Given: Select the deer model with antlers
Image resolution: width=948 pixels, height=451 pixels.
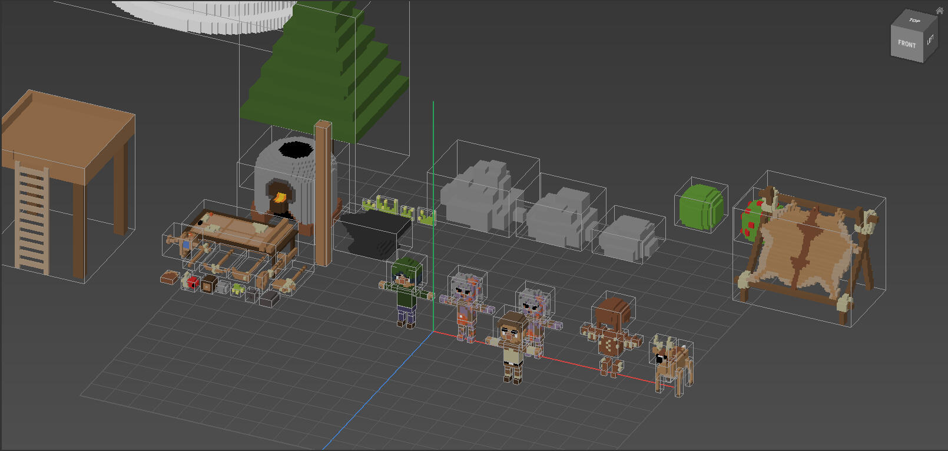Looking at the screenshot, I should 673,362.
